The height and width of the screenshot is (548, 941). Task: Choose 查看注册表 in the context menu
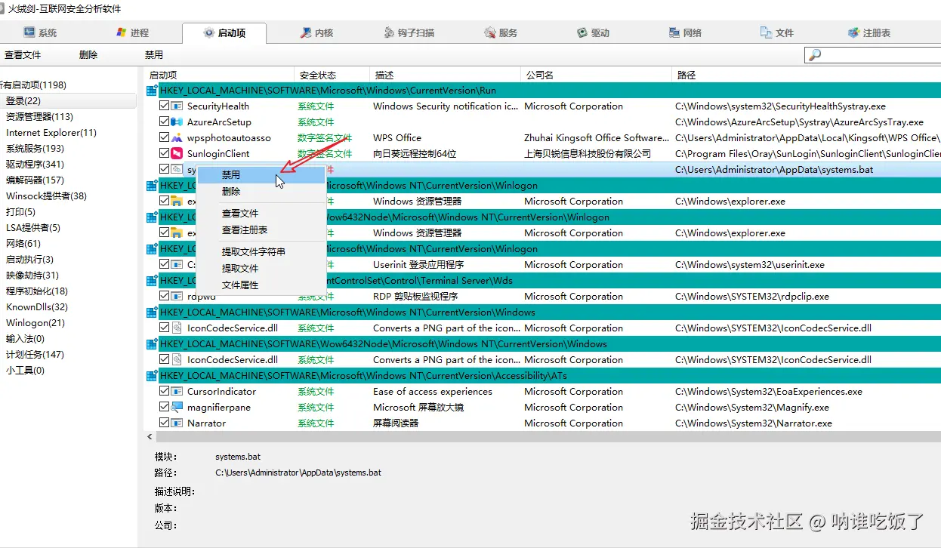(261, 230)
